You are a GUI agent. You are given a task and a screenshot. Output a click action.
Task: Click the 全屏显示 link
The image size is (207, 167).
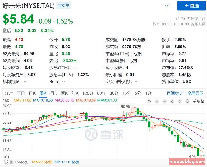coord(195,93)
